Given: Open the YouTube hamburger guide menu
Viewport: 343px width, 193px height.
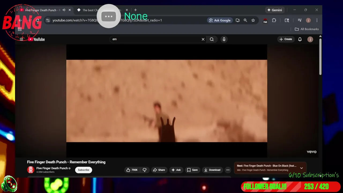Looking at the screenshot, I should click(21, 39).
